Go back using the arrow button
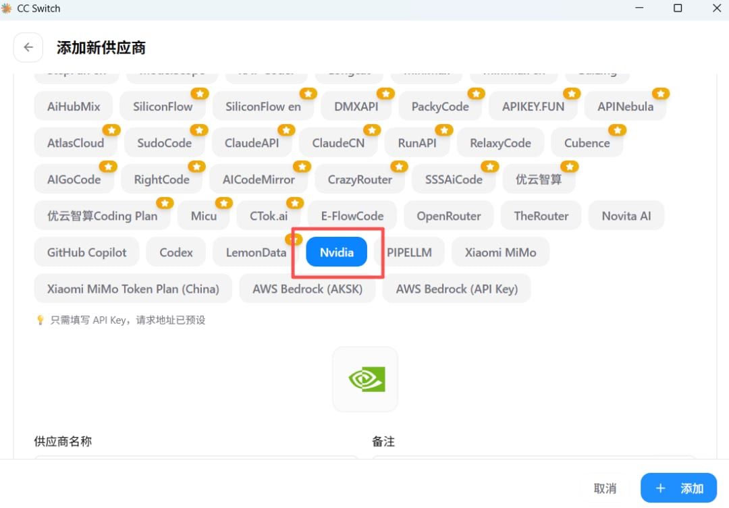729x508 pixels. pos(28,47)
